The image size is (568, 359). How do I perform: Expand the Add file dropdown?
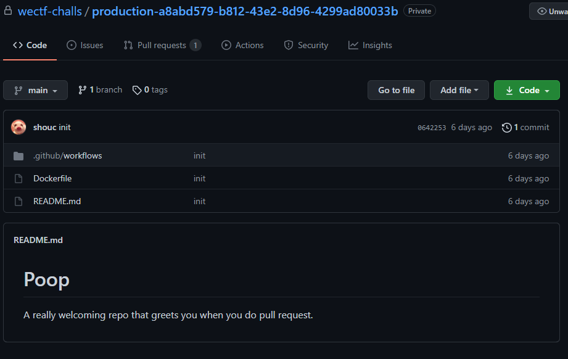pos(459,90)
